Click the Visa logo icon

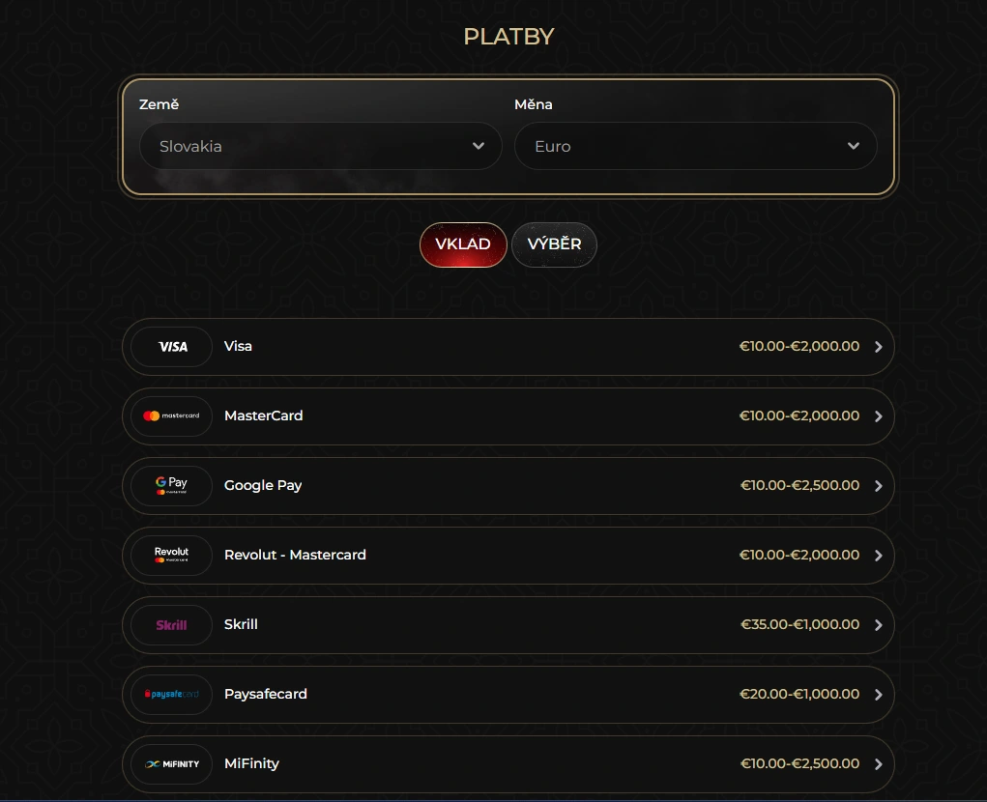click(172, 347)
